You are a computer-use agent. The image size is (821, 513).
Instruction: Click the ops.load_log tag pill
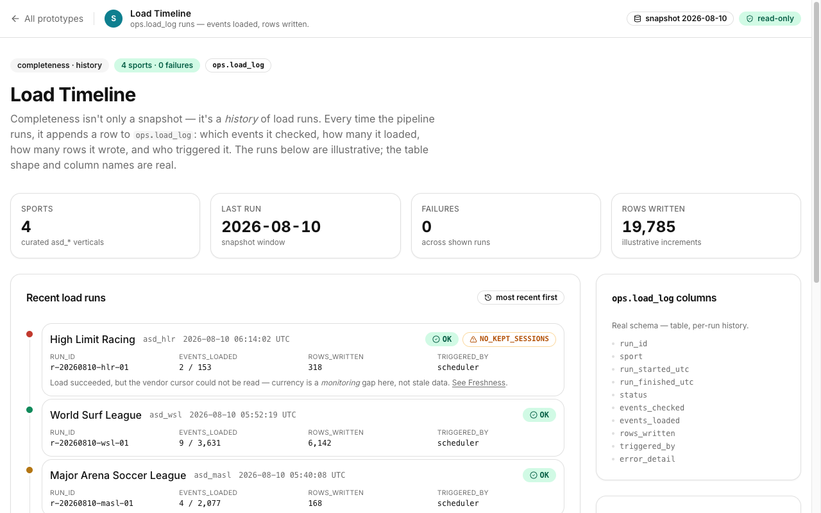pos(238,65)
